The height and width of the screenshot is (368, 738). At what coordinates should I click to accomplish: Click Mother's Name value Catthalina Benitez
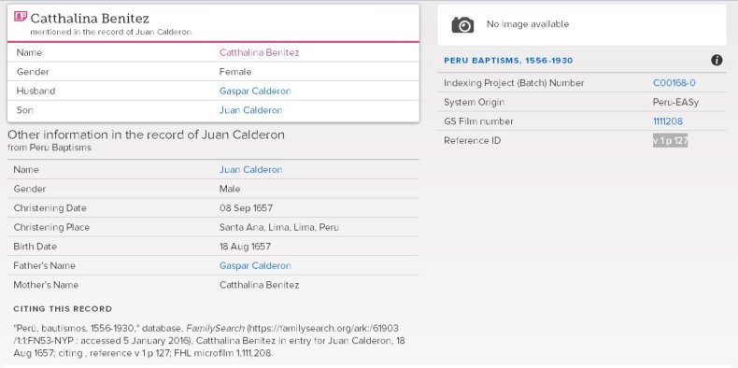[259, 285]
